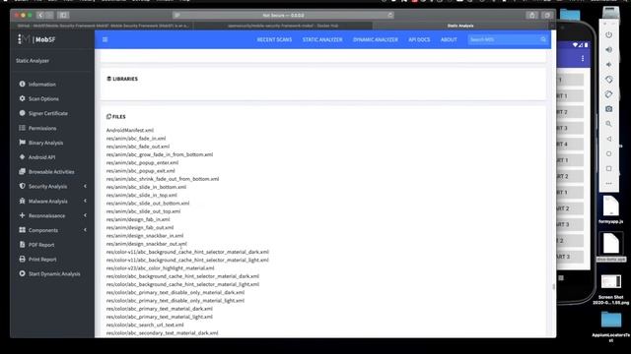Open API Docs in the navbar
The image size is (631, 354).
(x=419, y=39)
